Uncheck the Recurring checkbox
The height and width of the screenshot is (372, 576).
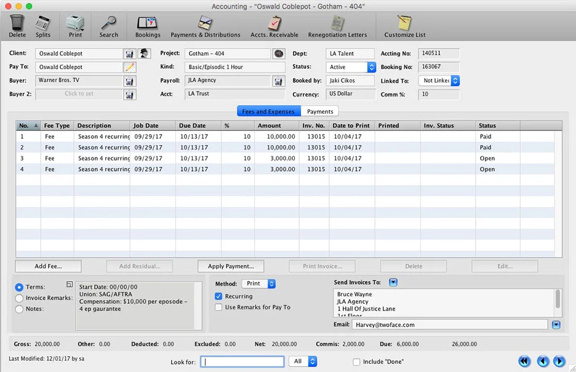tap(218, 296)
